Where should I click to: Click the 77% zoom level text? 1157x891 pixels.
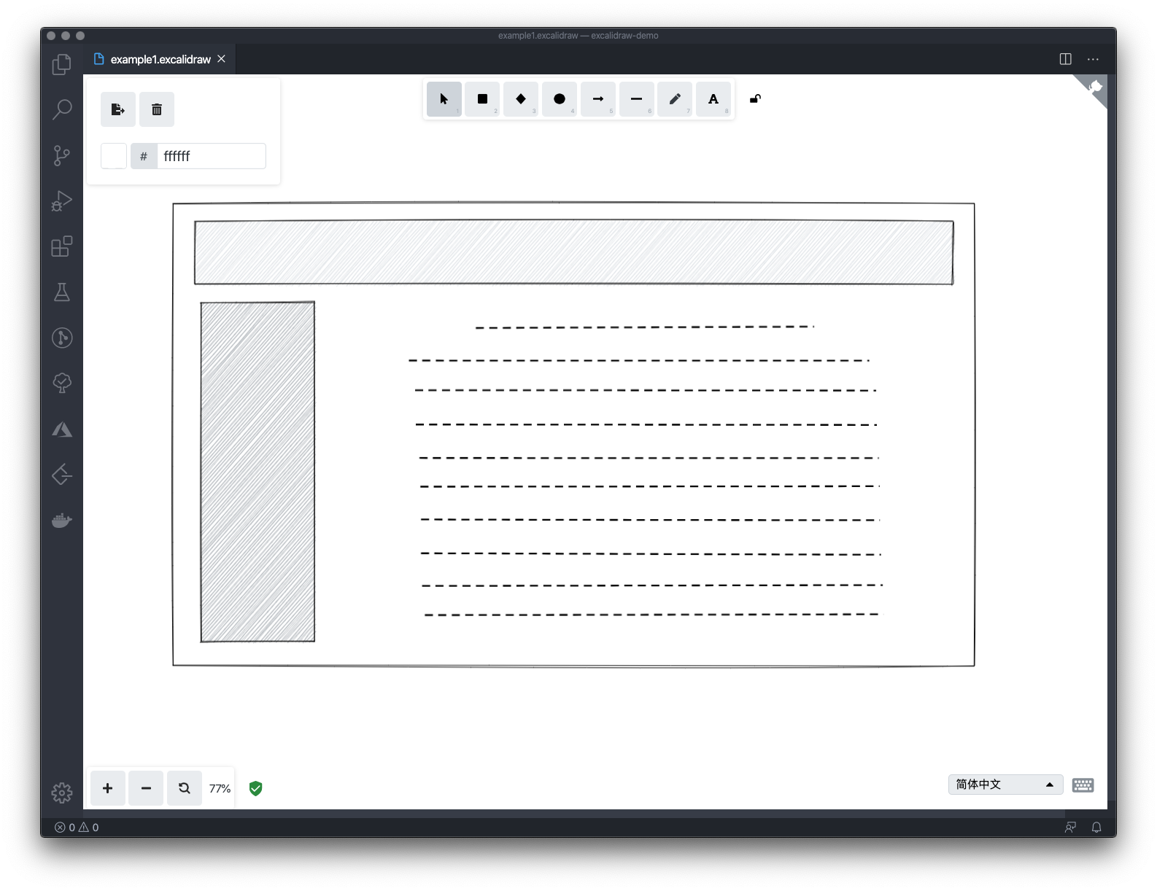[x=220, y=788]
